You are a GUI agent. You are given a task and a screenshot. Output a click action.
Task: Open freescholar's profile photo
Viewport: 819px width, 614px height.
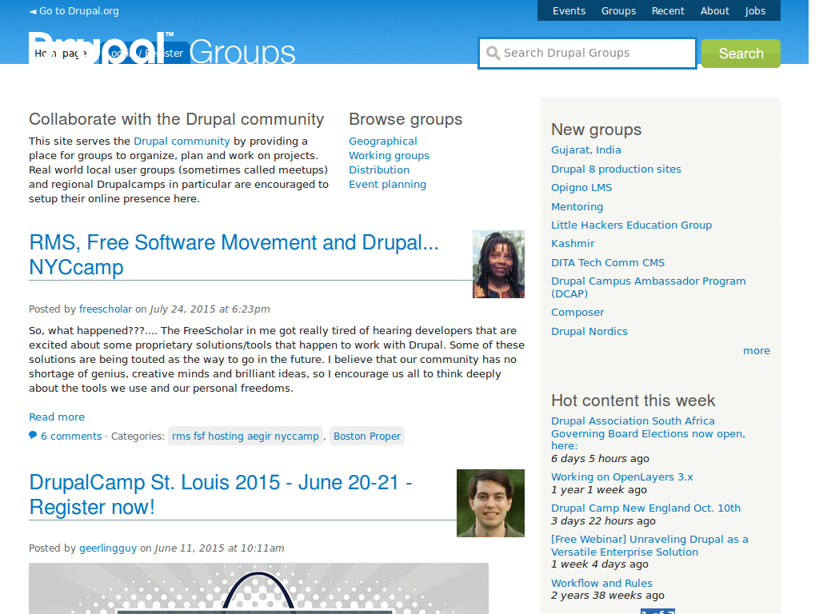[x=498, y=264]
